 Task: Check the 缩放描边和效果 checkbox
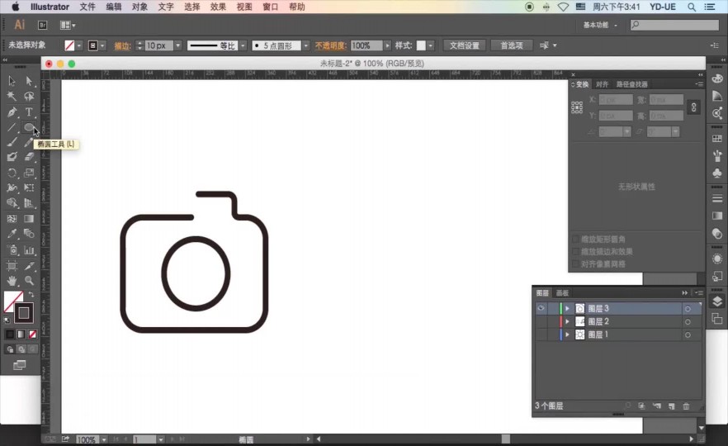(575, 251)
